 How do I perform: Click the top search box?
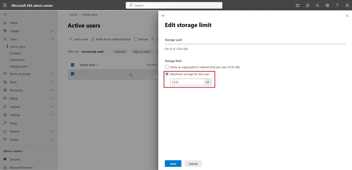[174, 5]
